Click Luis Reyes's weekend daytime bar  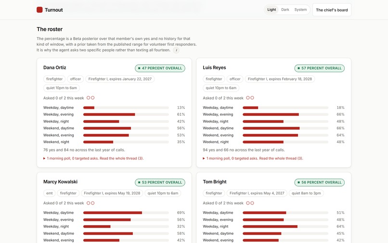click(x=285, y=128)
